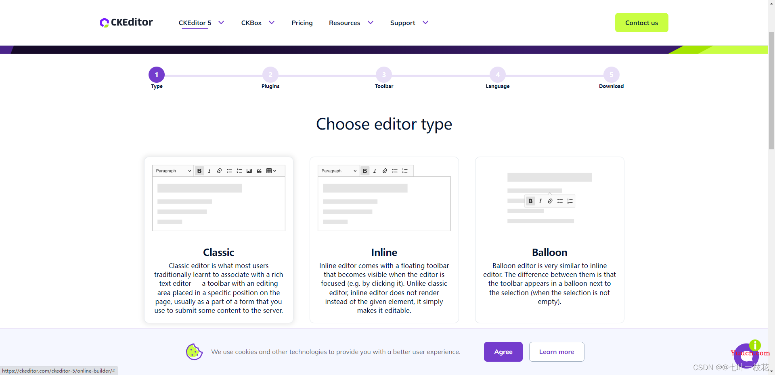Open CKEditor 5 navigation item
775x375 pixels.
coord(195,23)
